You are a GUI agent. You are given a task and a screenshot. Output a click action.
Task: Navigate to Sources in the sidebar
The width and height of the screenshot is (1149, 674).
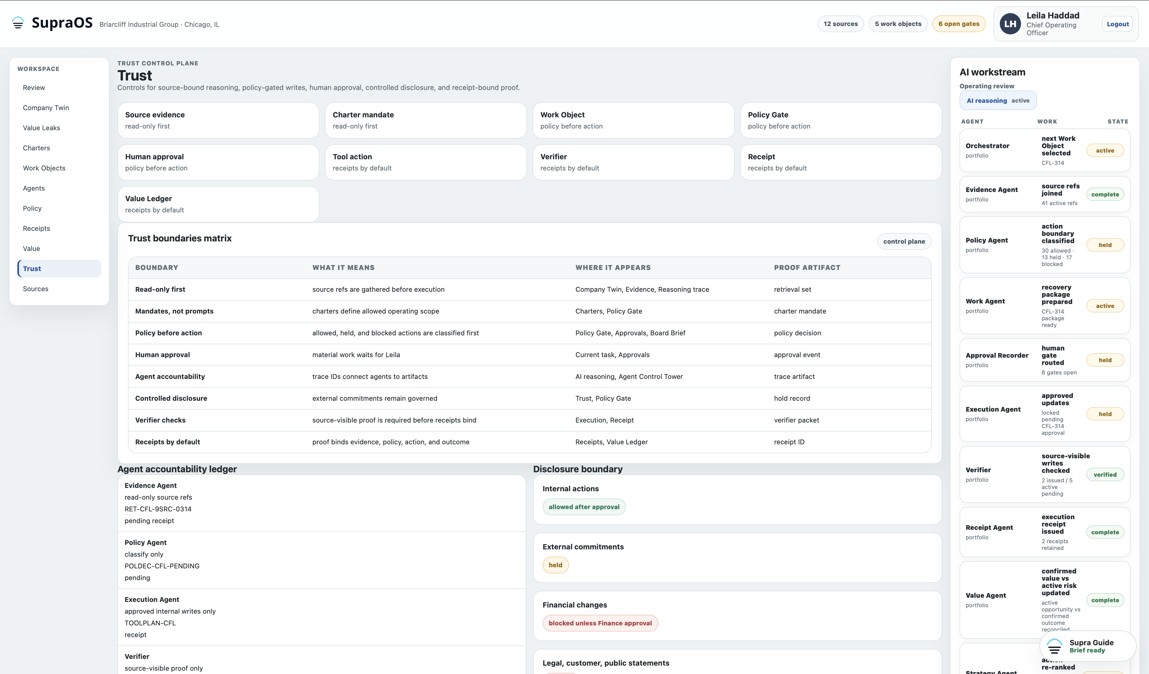(59, 288)
